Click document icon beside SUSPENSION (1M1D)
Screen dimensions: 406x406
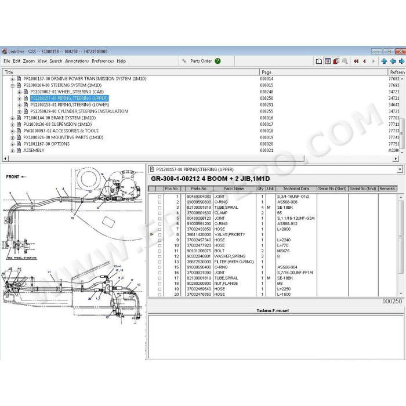click(19, 124)
